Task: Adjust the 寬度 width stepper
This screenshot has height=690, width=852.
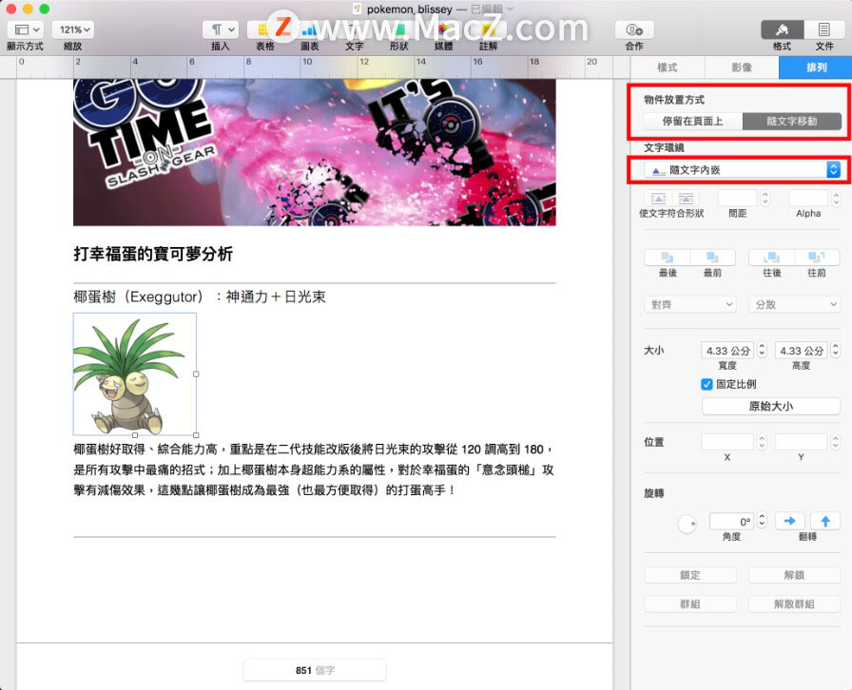Action: pos(762,351)
